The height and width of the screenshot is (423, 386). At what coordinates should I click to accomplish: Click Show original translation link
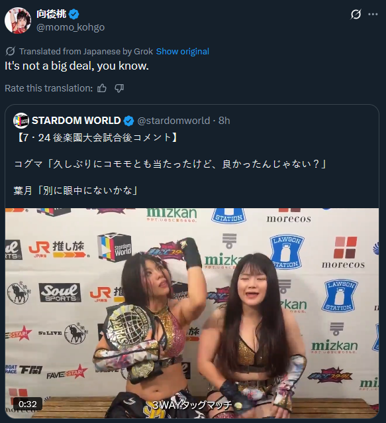click(x=183, y=51)
